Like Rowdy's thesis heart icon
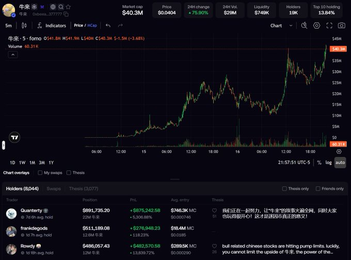 [x=214, y=246]
